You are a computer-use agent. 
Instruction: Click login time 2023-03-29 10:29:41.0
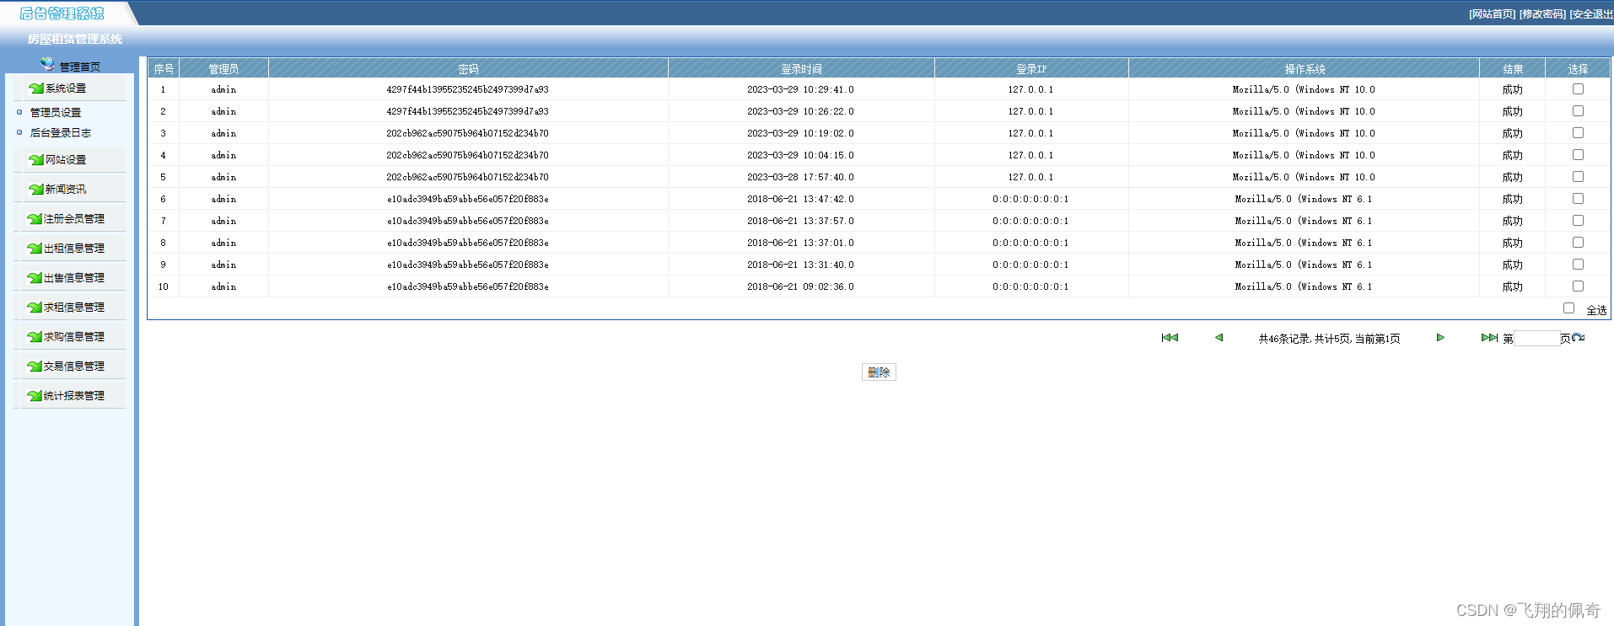[800, 89]
